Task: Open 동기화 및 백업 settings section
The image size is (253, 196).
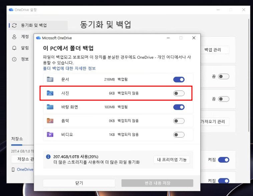Action: tap(38, 25)
